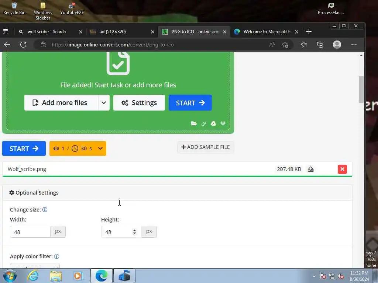The width and height of the screenshot is (378, 283).
Task: Launch Internet Explorer from taskbar
Action: (x=33, y=276)
